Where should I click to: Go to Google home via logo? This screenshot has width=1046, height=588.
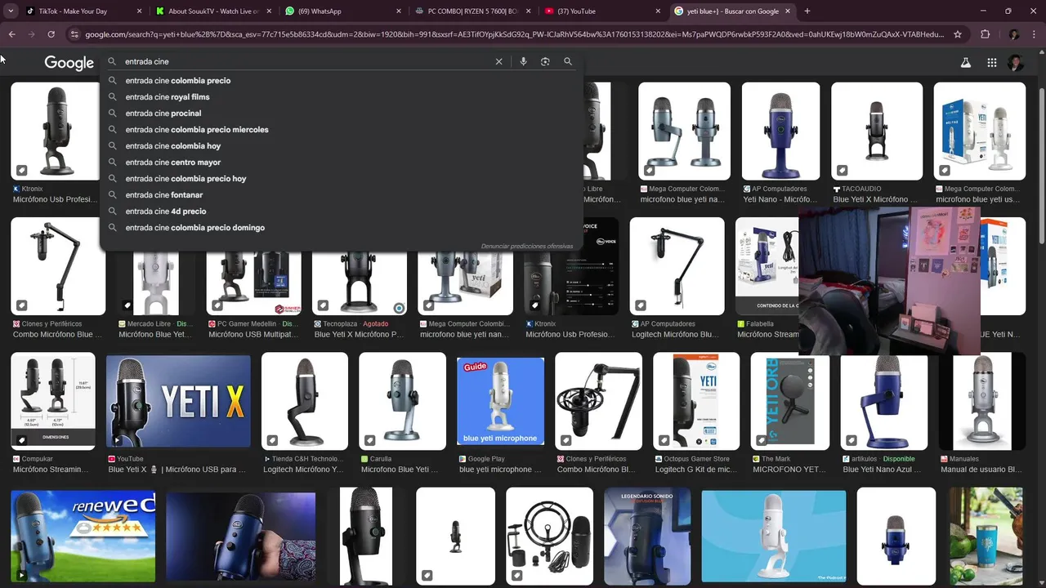pyautogui.click(x=69, y=63)
